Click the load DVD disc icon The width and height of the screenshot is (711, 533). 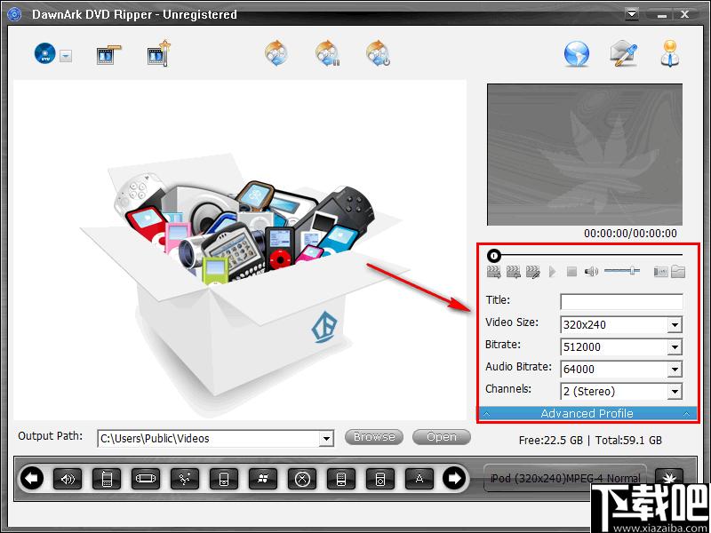45,54
